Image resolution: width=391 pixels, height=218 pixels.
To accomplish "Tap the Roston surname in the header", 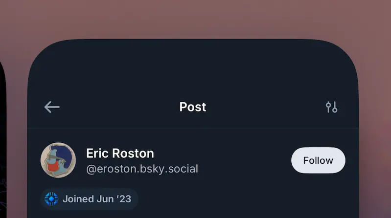I will click(x=133, y=153).
